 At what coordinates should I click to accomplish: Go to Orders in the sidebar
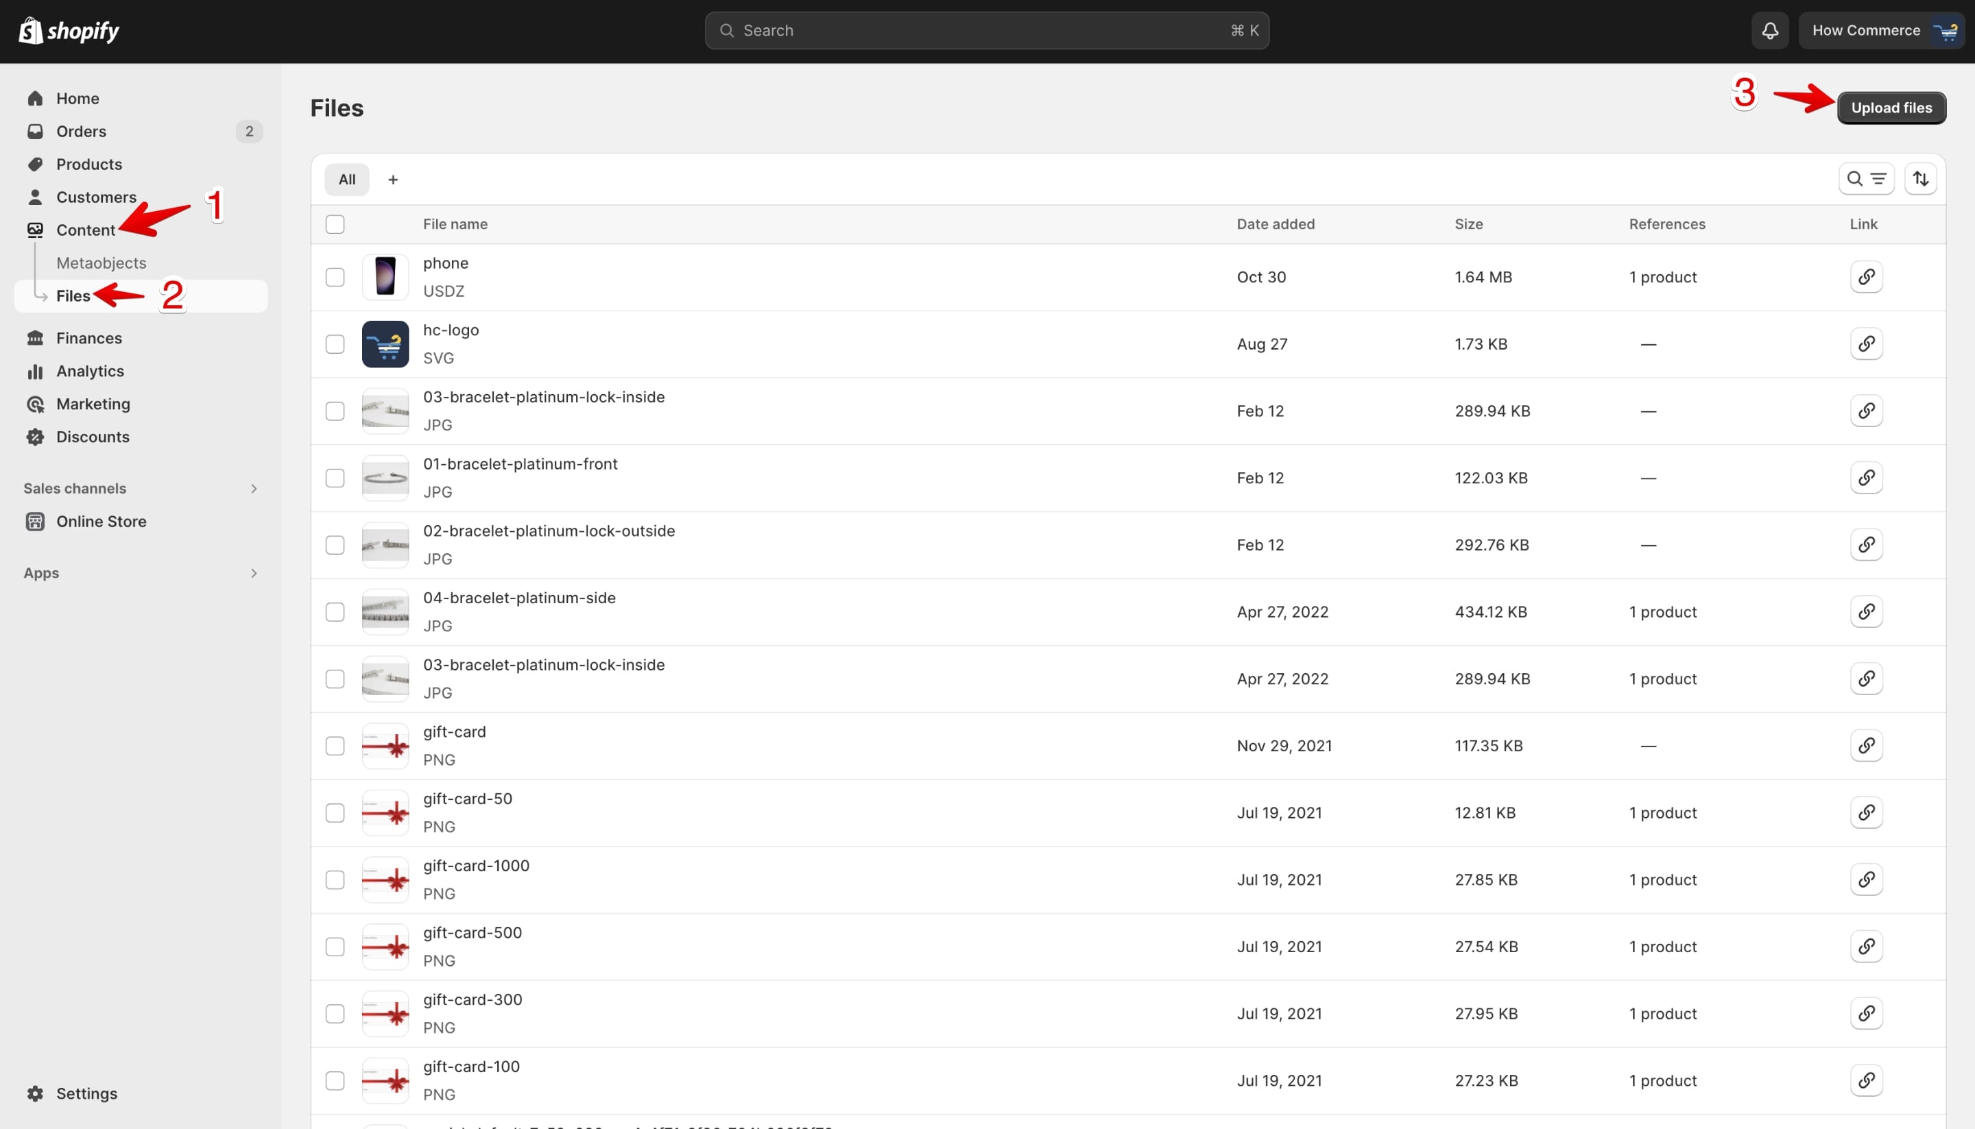[x=81, y=131]
